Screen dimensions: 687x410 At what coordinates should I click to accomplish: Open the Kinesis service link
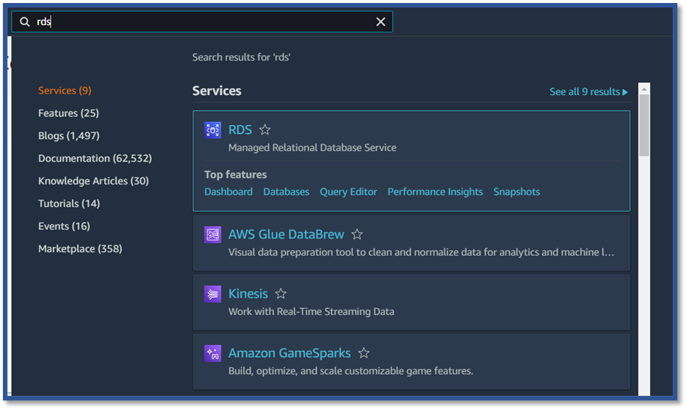pos(248,293)
